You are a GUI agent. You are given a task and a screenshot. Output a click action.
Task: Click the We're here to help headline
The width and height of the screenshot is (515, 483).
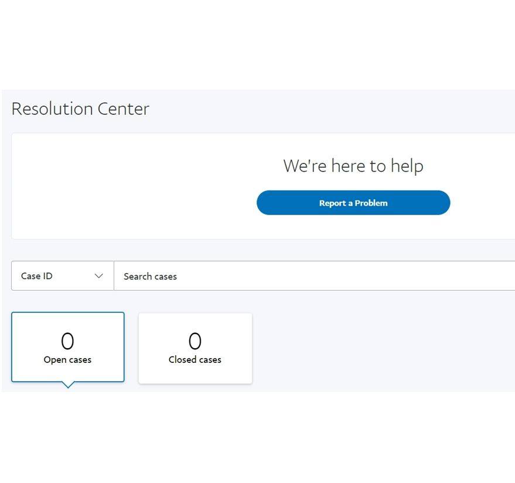click(353, 166)
